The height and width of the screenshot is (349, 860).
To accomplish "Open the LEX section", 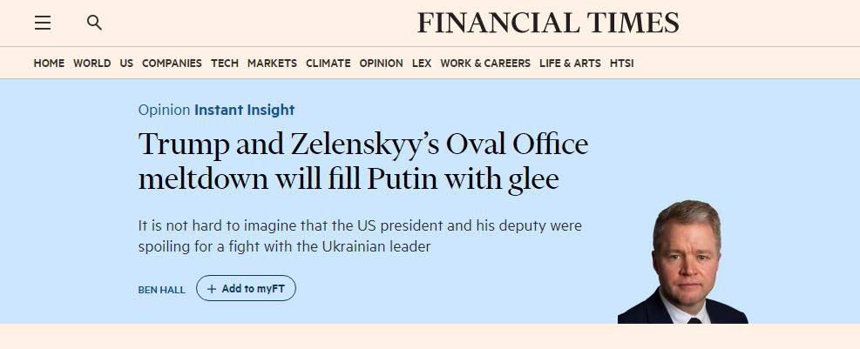I will click(422, 64).
